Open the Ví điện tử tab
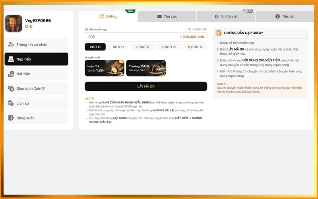The image size is (318, 199). click(225, 16)
